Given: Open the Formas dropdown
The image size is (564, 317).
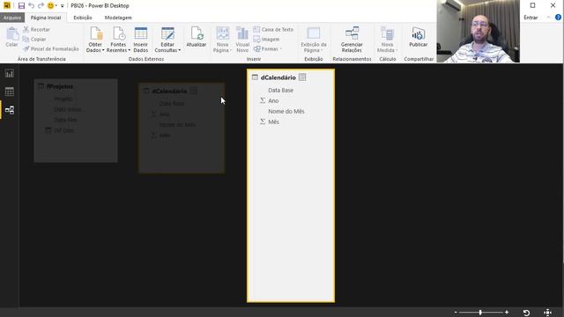Looking at the screenshot, I should pos(268,49).
